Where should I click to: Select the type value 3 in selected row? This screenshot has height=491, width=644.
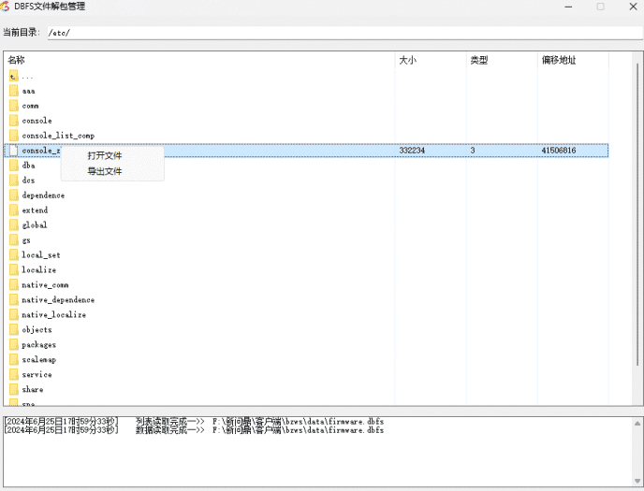tap(473, 151)
